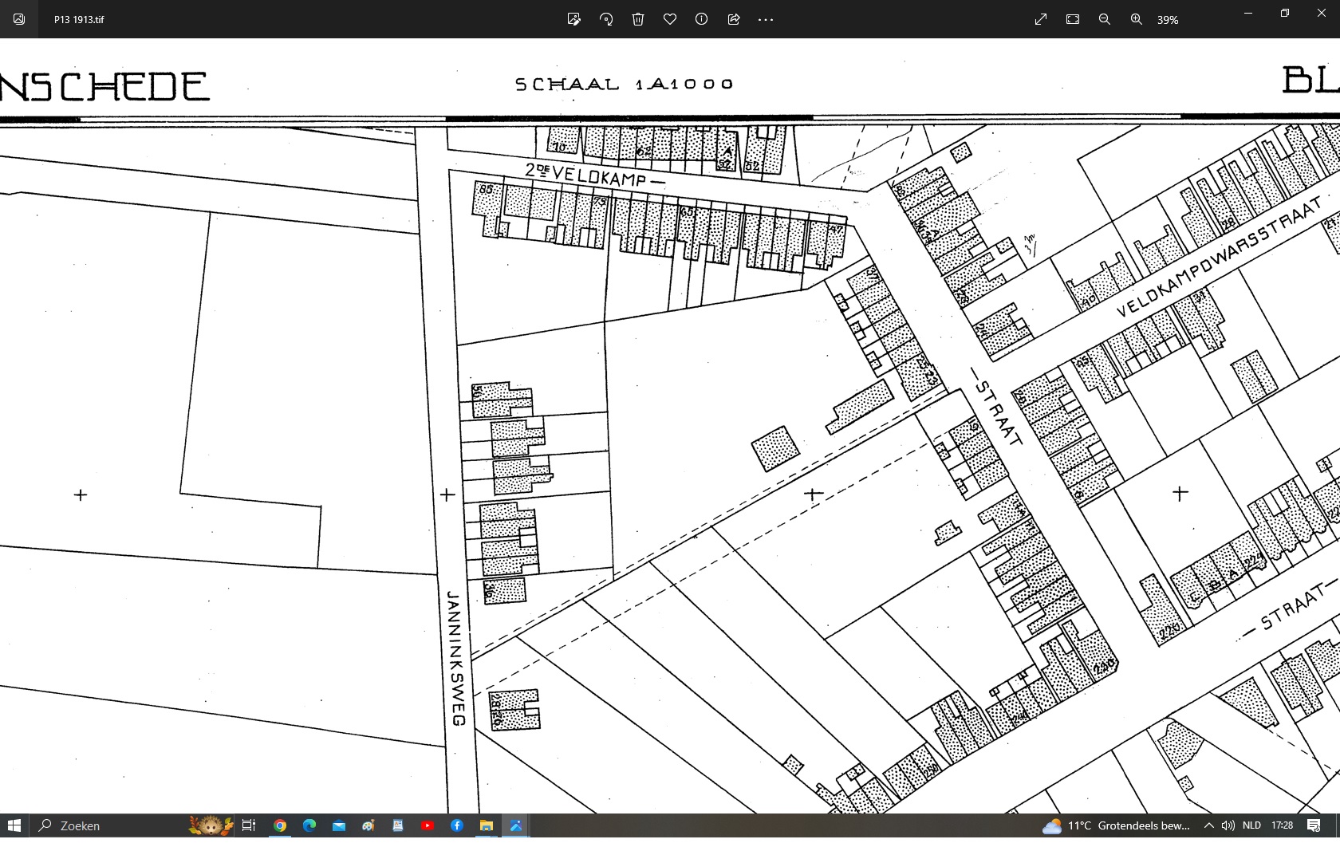Open the volume slider from speaker icon
Screen dimensions: 1340x847
point(1228,825)
